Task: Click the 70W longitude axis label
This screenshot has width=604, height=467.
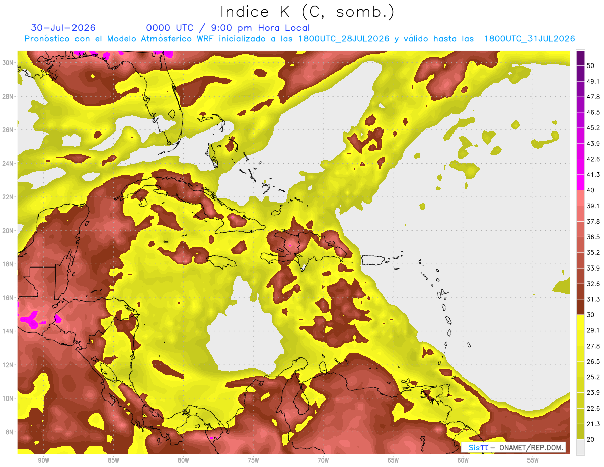Action: [323, 460]
